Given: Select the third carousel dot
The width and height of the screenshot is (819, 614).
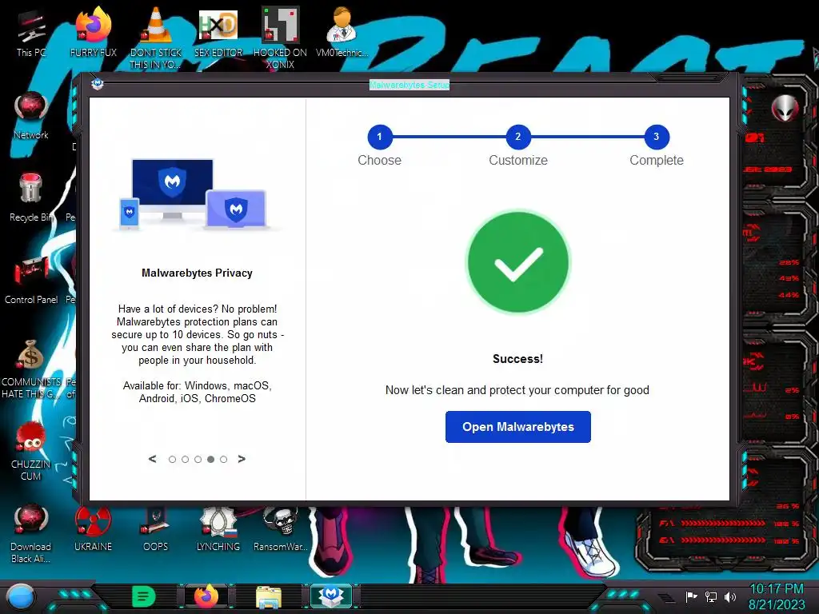Looking at the screenshot, I should pos(198,460).
